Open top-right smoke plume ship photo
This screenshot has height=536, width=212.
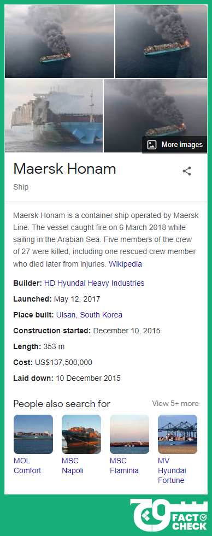[x=161, y=42]
